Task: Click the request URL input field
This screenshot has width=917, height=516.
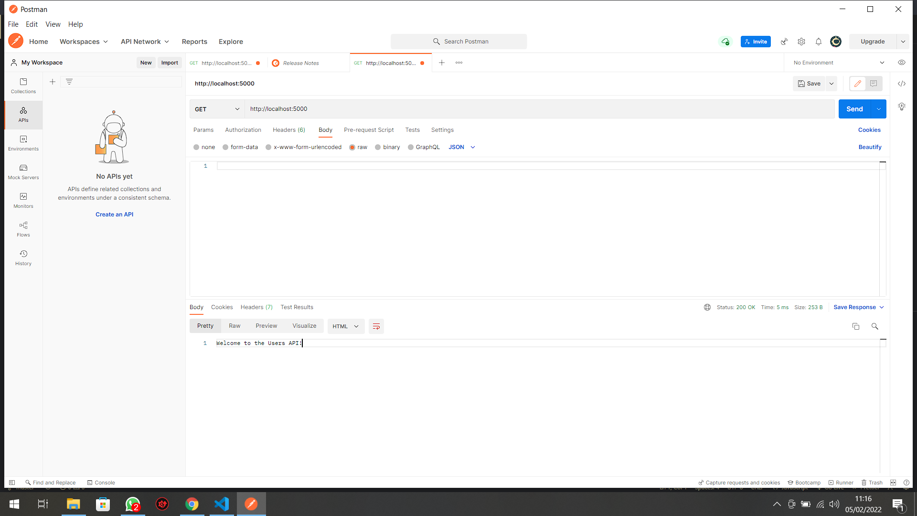Action: tap(539, 109)
